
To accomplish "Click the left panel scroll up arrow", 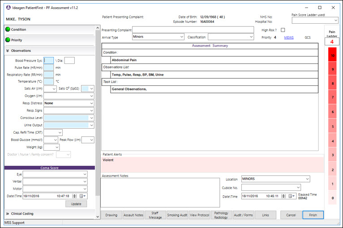I will tap(98, 28).
